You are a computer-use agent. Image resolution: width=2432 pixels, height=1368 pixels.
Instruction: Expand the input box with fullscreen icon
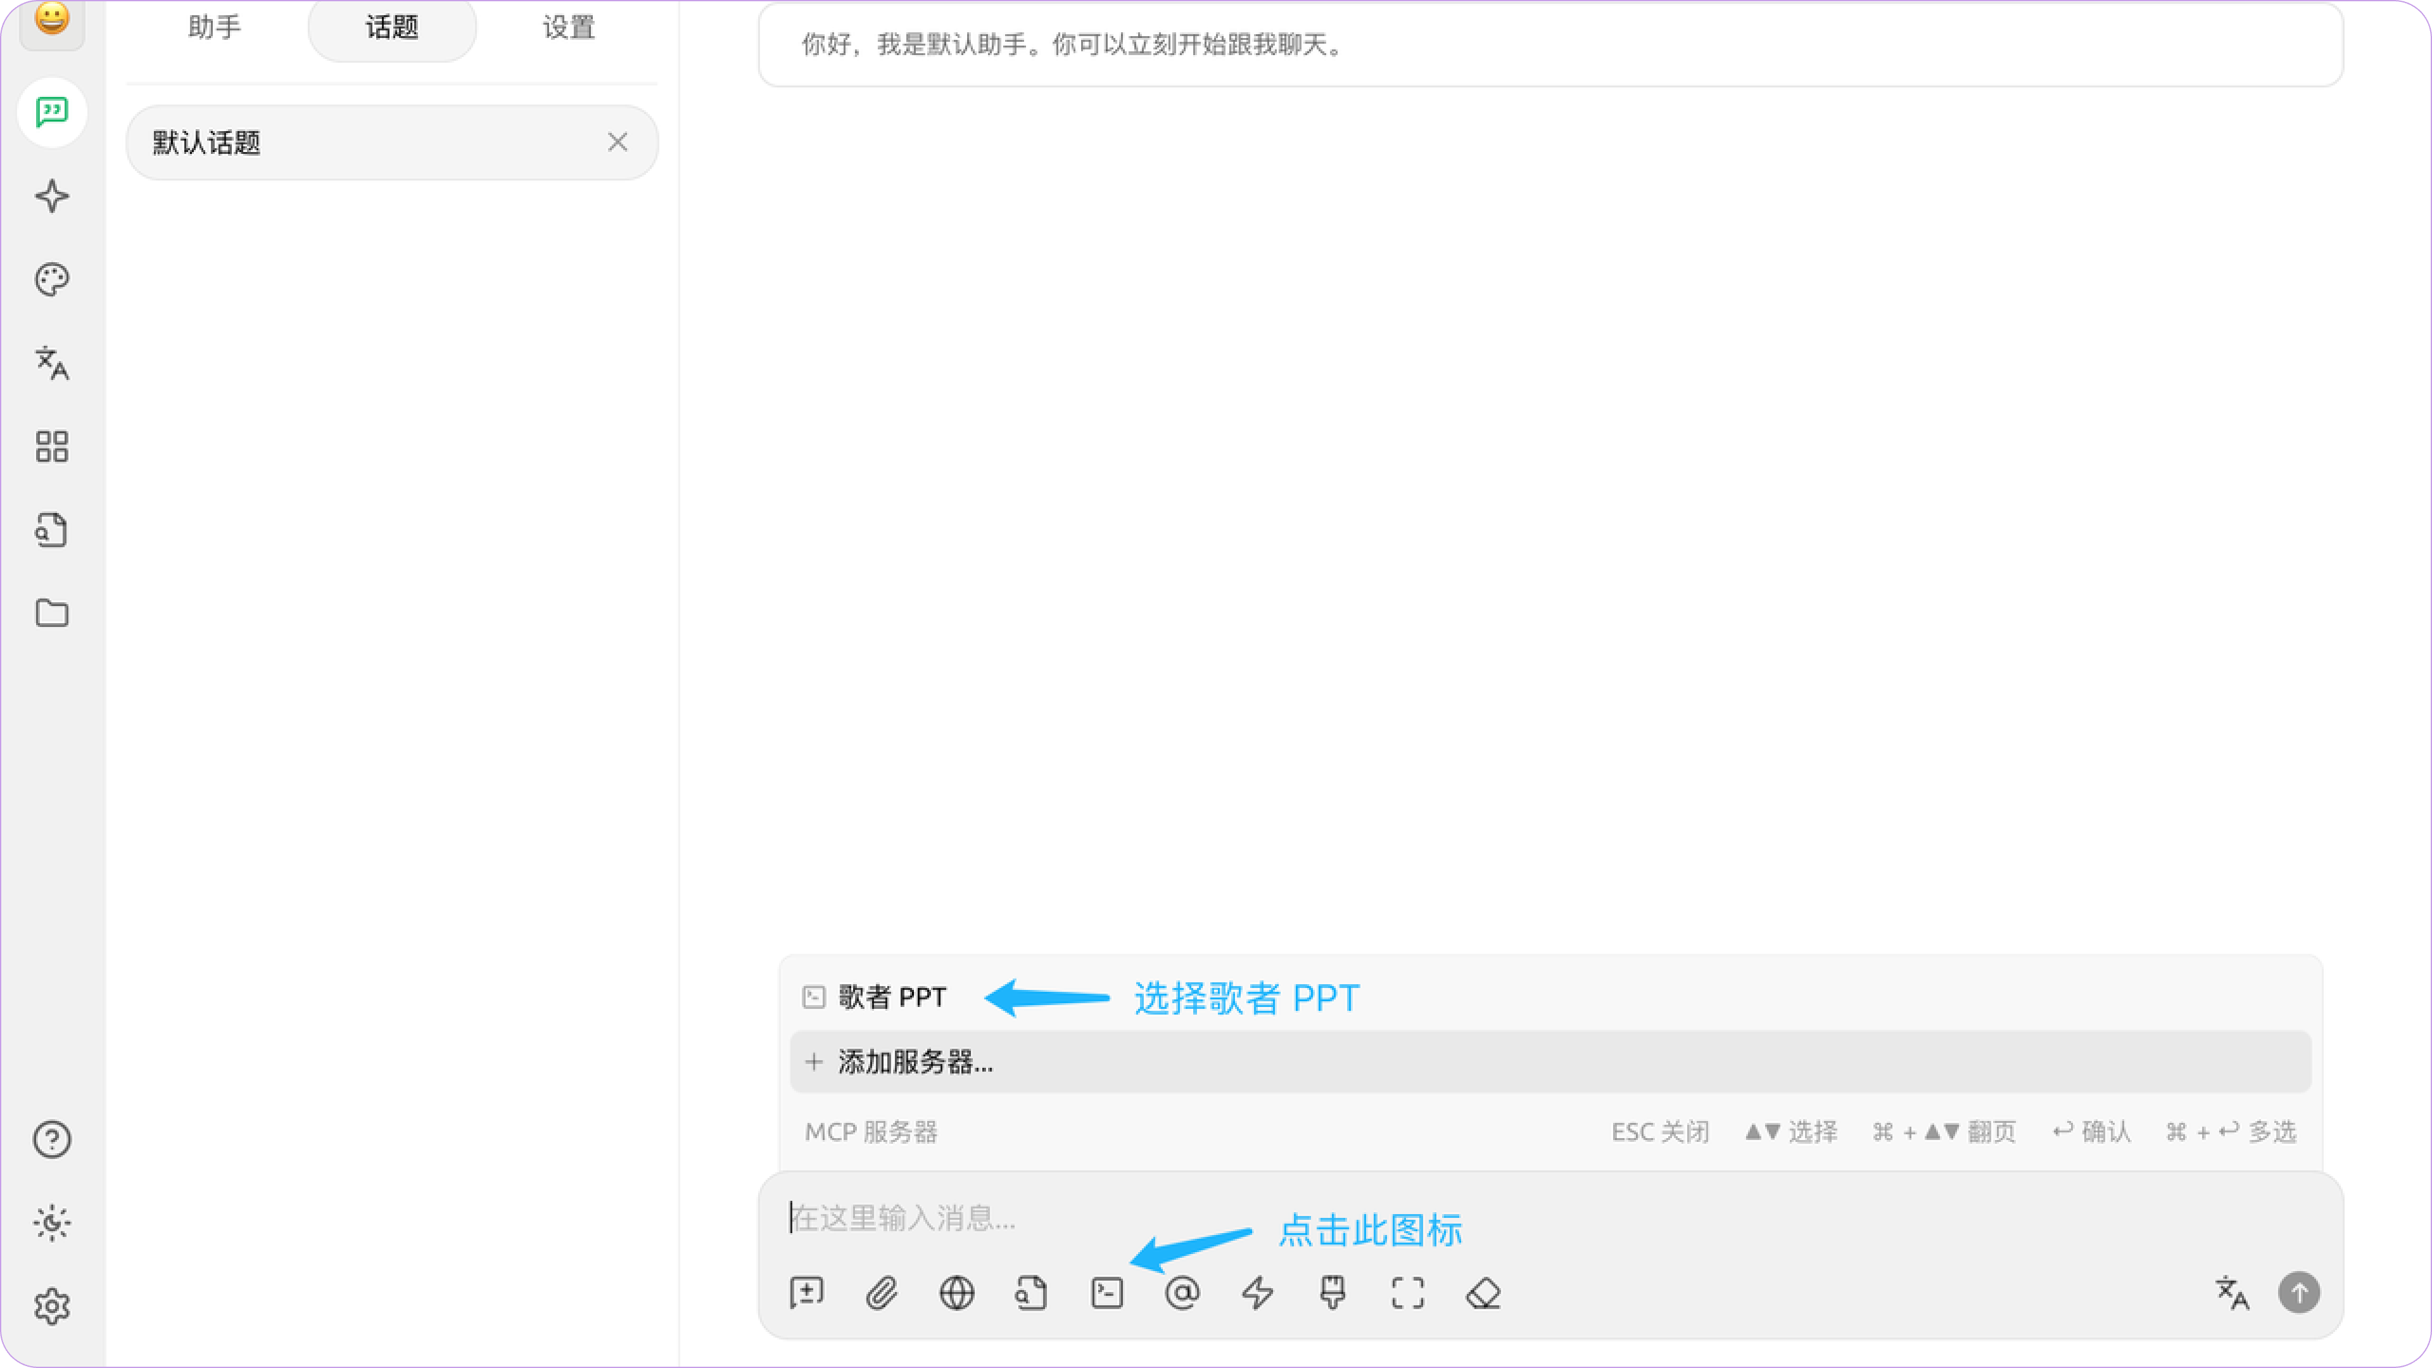click(x=1408, y=1293)
